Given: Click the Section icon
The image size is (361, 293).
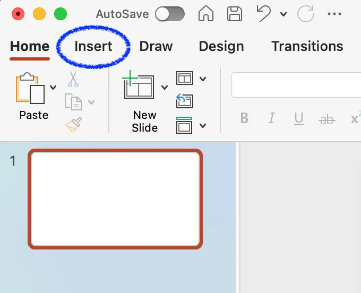Looking at the screenshot, I should (x=184, y=125).
